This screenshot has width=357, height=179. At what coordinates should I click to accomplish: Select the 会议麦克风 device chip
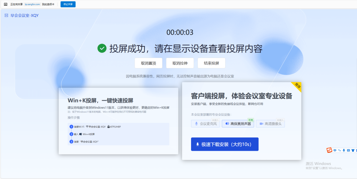(x=205, y=124)
